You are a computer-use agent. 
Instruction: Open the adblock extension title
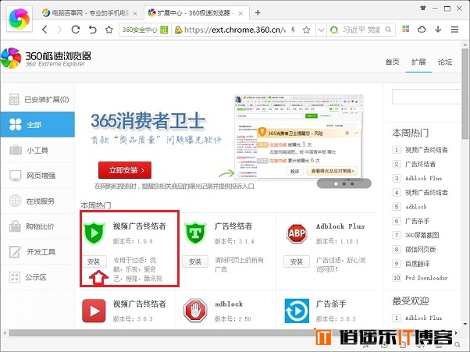229,304
